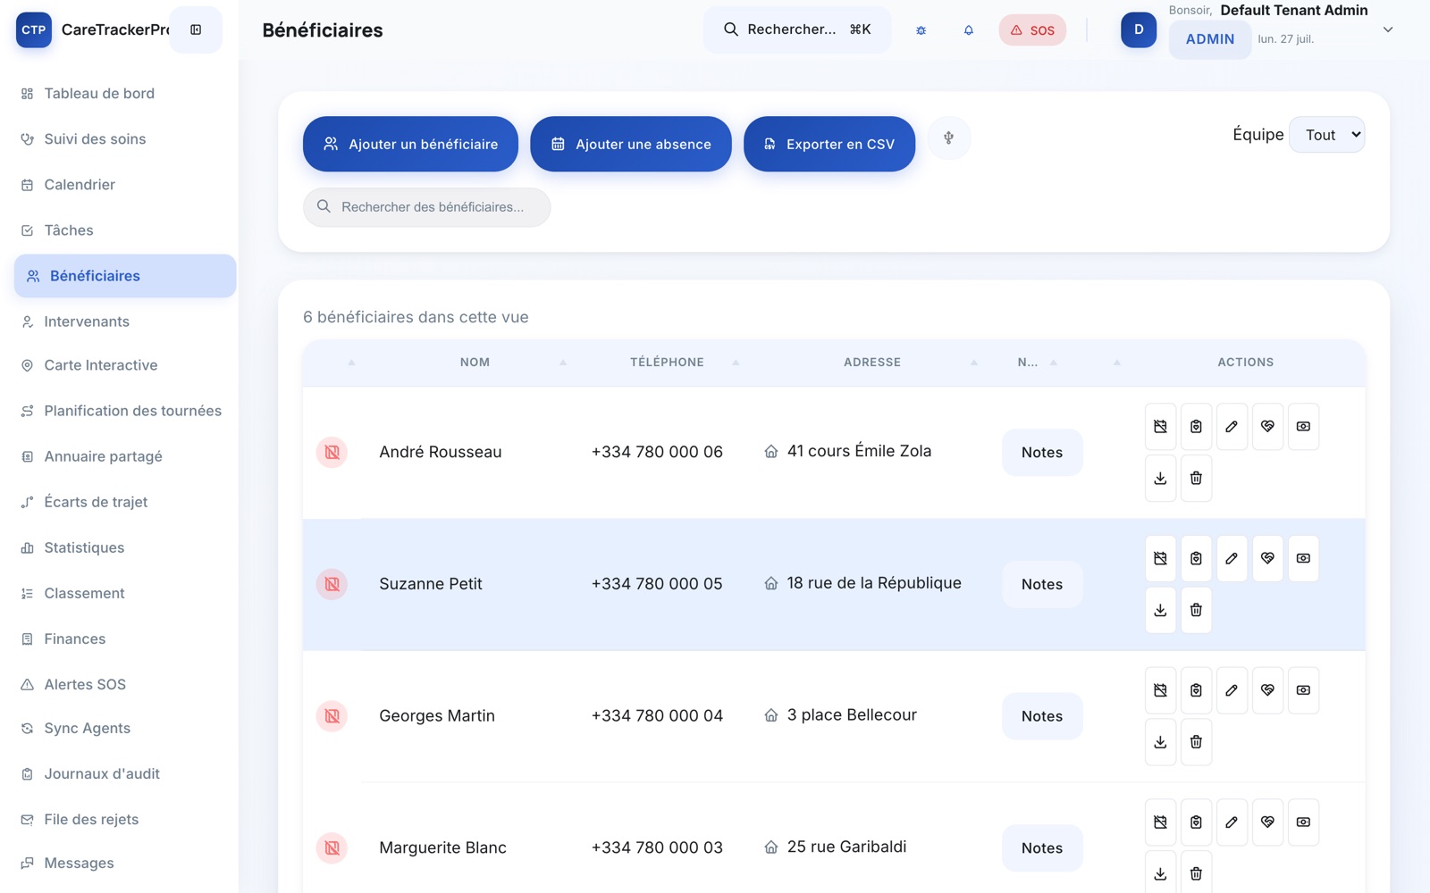The image size is (1430, 893).
Task: Click Suzanne Petit's red status icon
Action: click(x=332, y=584)
